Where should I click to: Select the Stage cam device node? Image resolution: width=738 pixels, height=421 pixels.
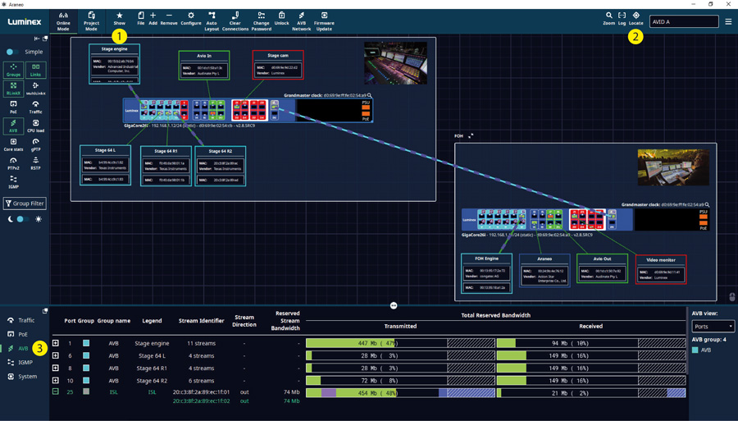pyautogui.click(x=278, y=65)
